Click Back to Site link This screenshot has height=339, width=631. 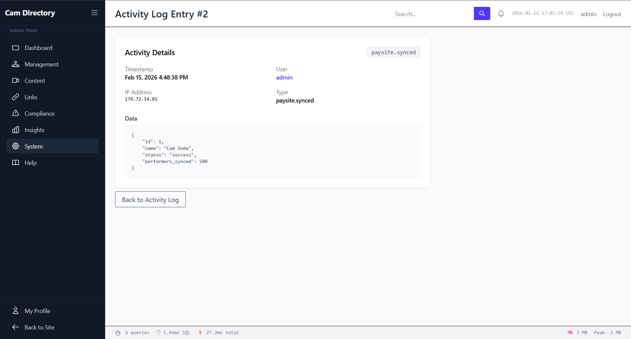39,328
